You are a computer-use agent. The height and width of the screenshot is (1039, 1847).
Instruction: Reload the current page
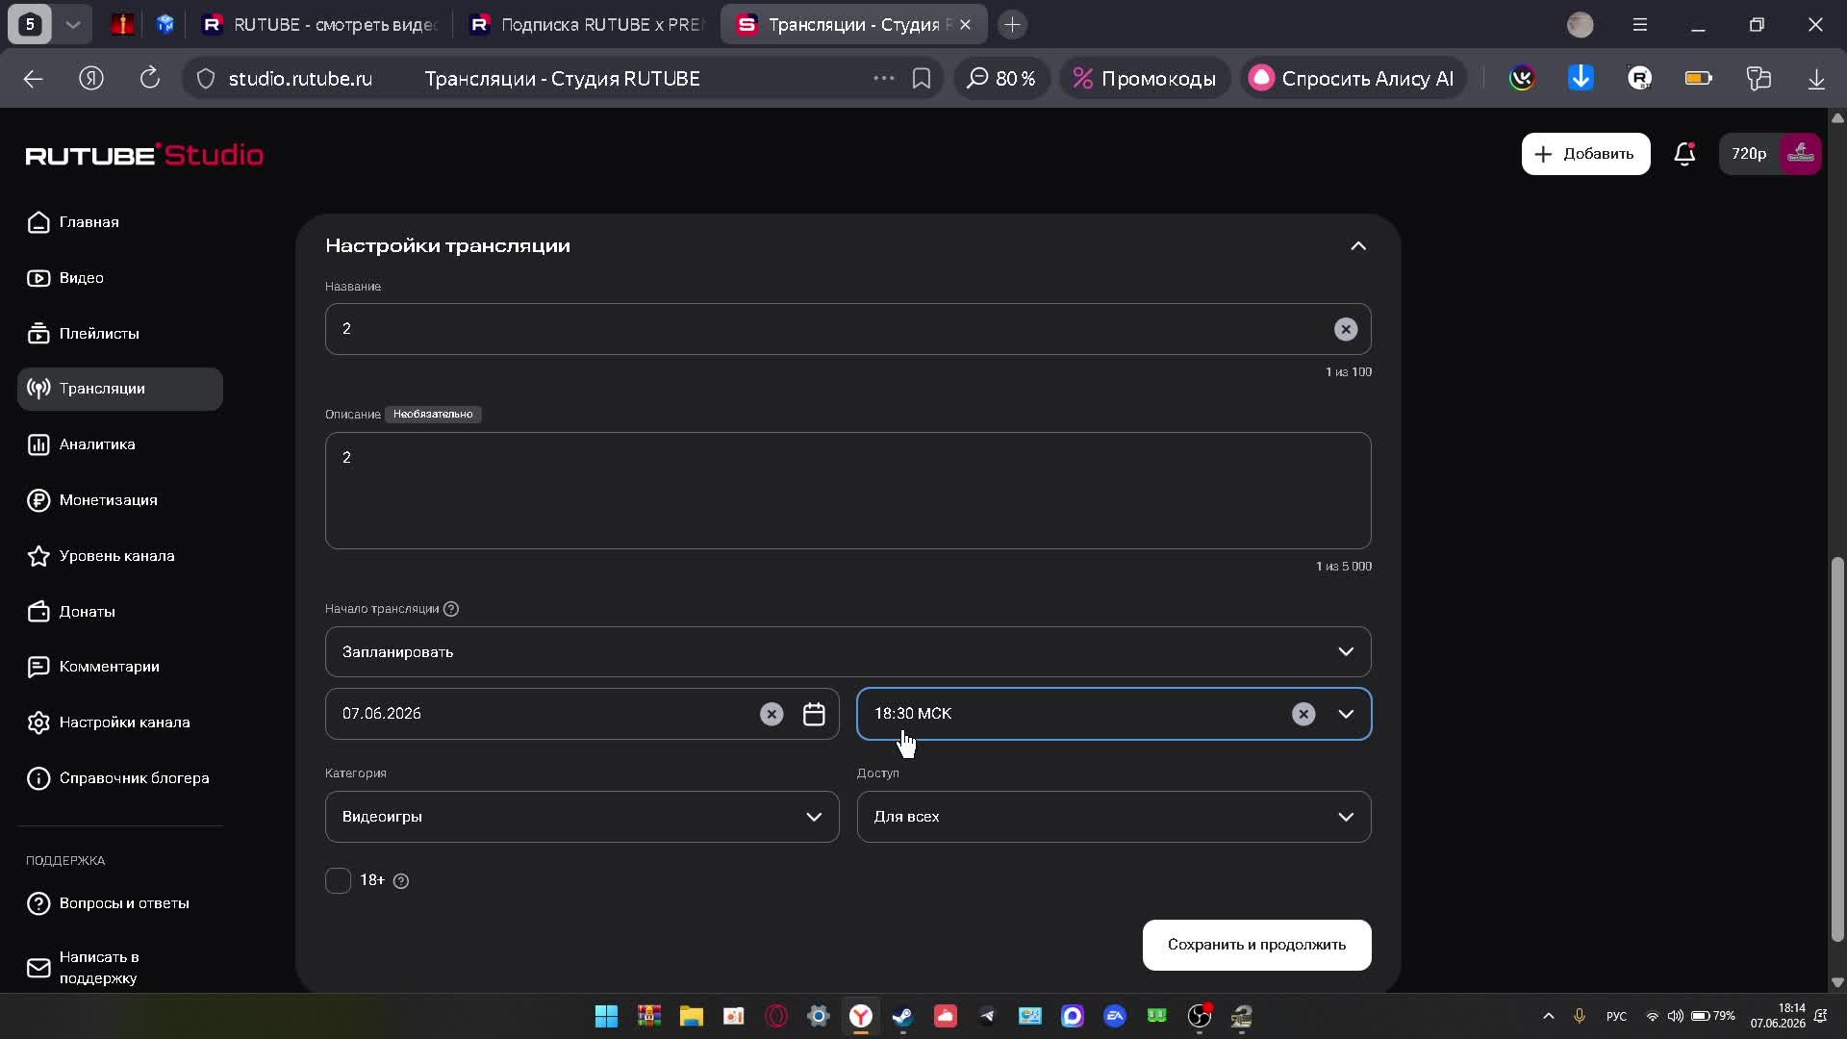tap(150, 79)
